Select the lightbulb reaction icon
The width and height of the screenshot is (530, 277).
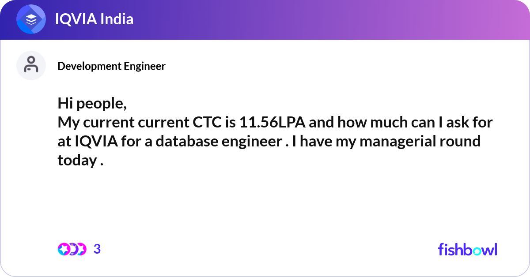[x=72, y=249]
